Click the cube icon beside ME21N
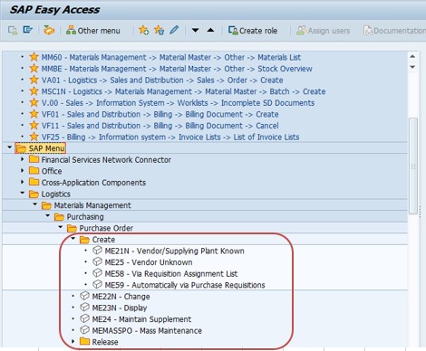 (x=97, y=250)
